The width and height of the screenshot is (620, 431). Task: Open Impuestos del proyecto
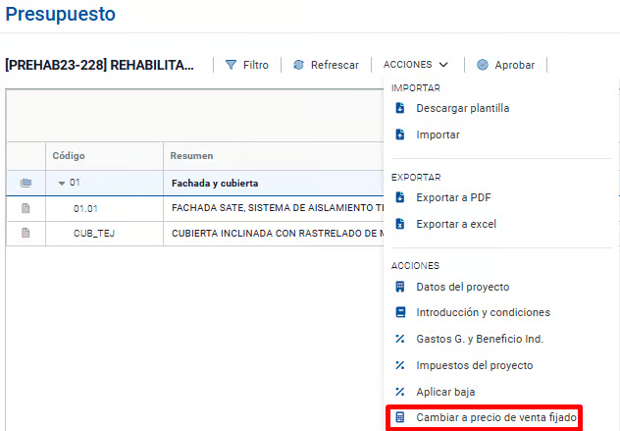(474, 365)
